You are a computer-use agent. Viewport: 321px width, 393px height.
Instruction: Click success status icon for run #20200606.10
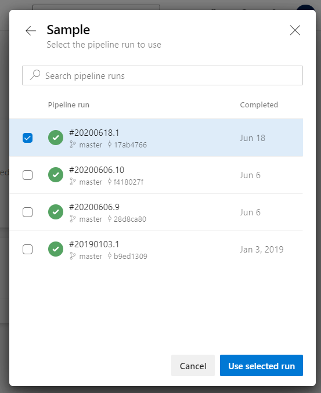(56, 175)
